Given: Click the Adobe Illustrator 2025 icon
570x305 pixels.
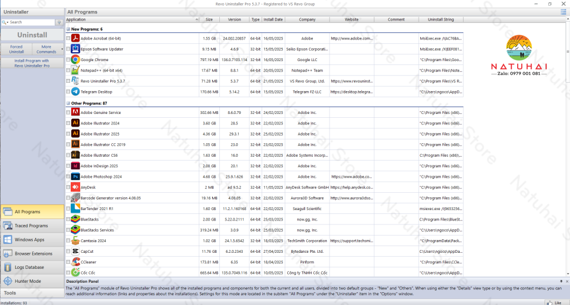Looking at the screenshot, I should tap(75, 134).
